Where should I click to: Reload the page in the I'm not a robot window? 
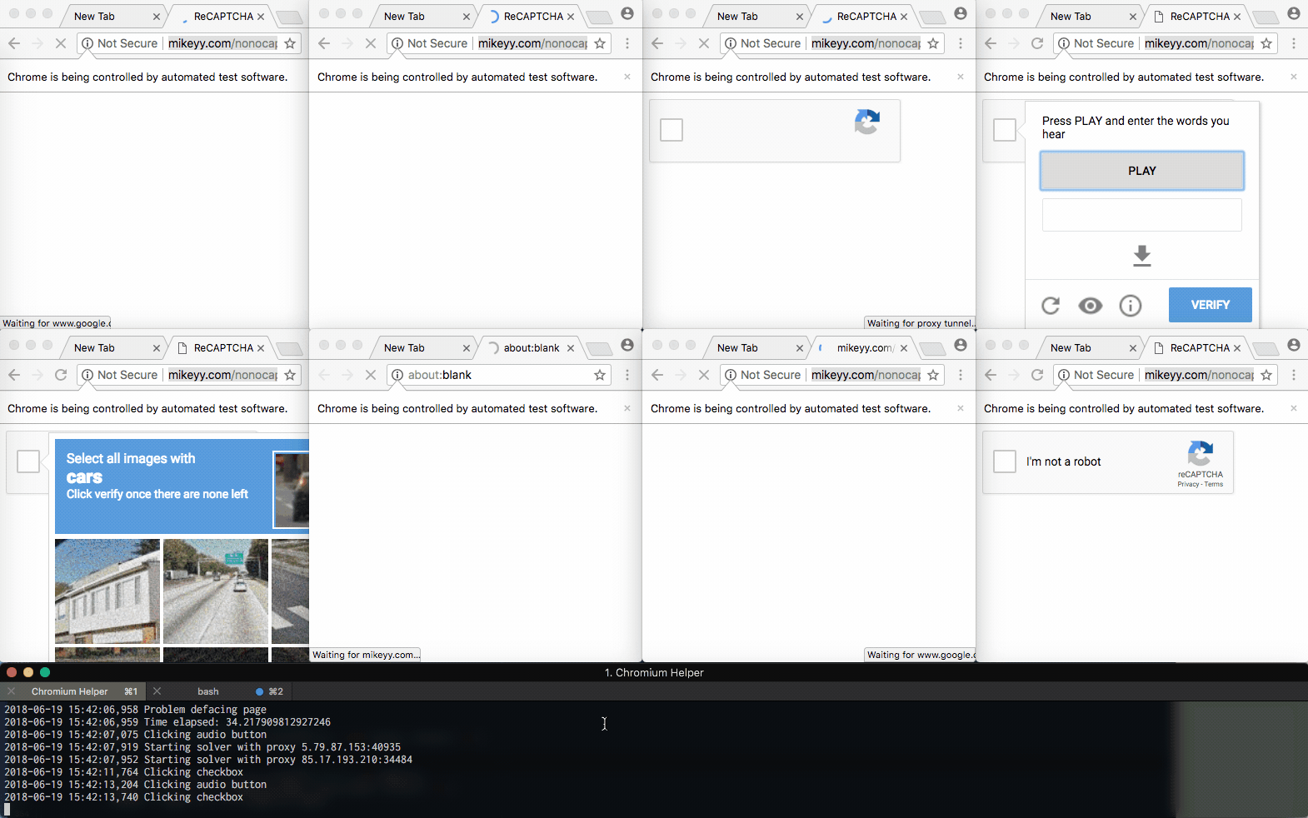click(x=1037, y=375)
